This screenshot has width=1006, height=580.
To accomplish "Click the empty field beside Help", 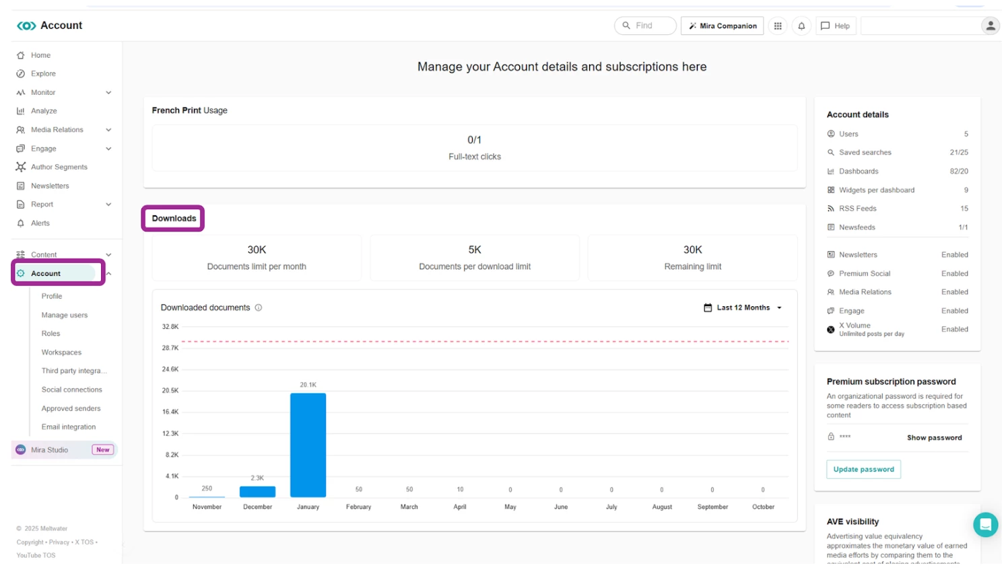I will point(920,26).
